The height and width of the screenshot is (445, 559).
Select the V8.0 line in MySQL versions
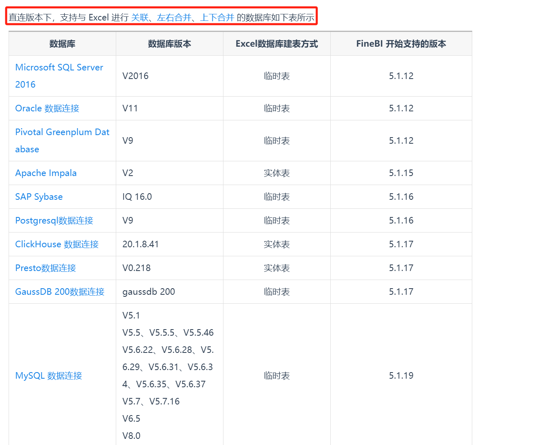pyautogui.click(x=131, y=436)
